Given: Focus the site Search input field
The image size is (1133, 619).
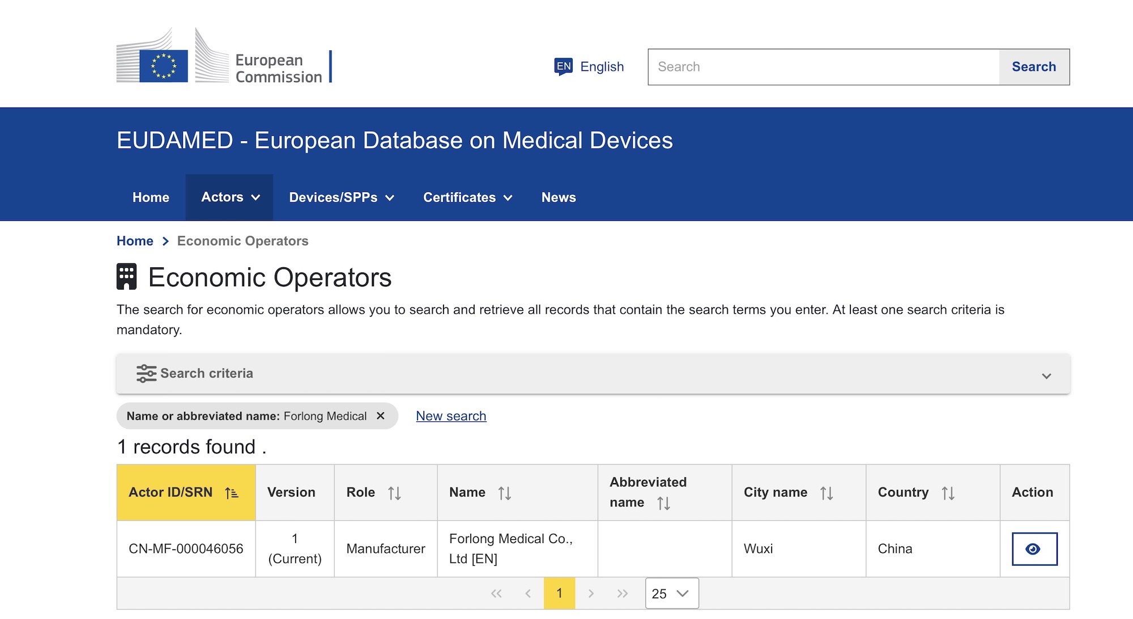Looking at the screenshot, I should pos(823,67).
